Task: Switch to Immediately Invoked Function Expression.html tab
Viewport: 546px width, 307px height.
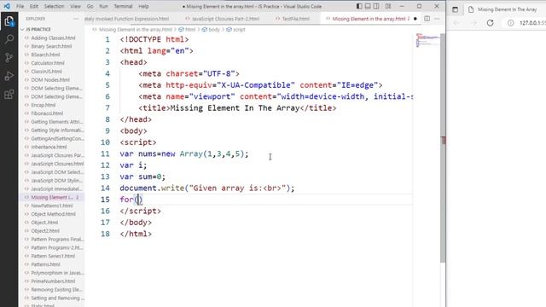Action: (x=127, y=19)
